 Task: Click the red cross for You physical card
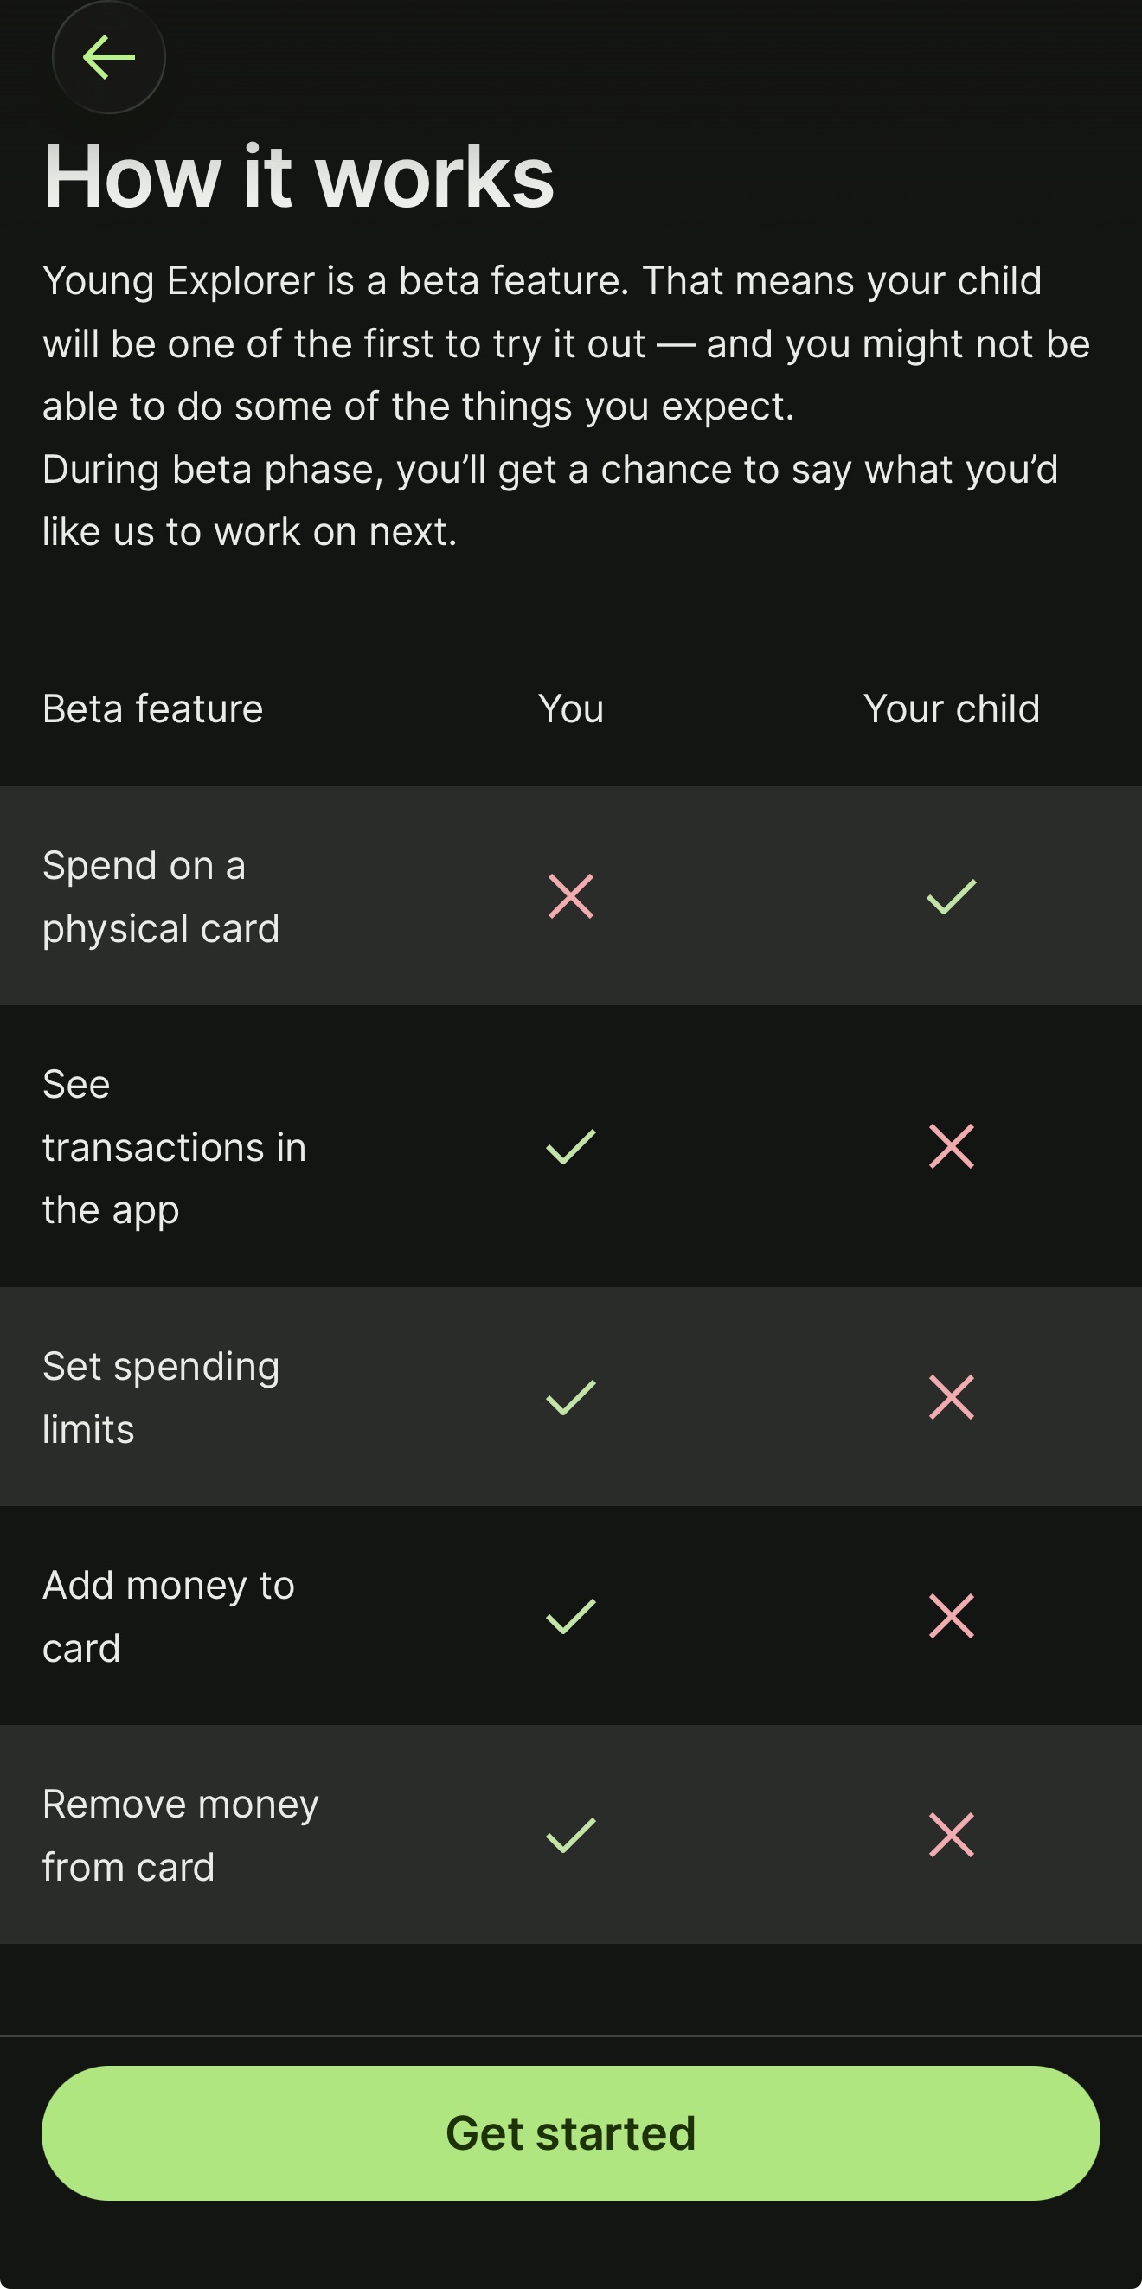(x=570, y=895)
